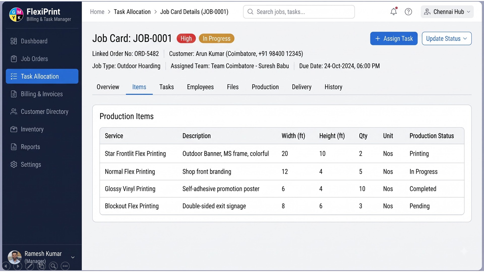The height and width of the screenshot is (272, 484).
Task: Click the zoom magnifier in presentation controls
Action: click(53, 266)
